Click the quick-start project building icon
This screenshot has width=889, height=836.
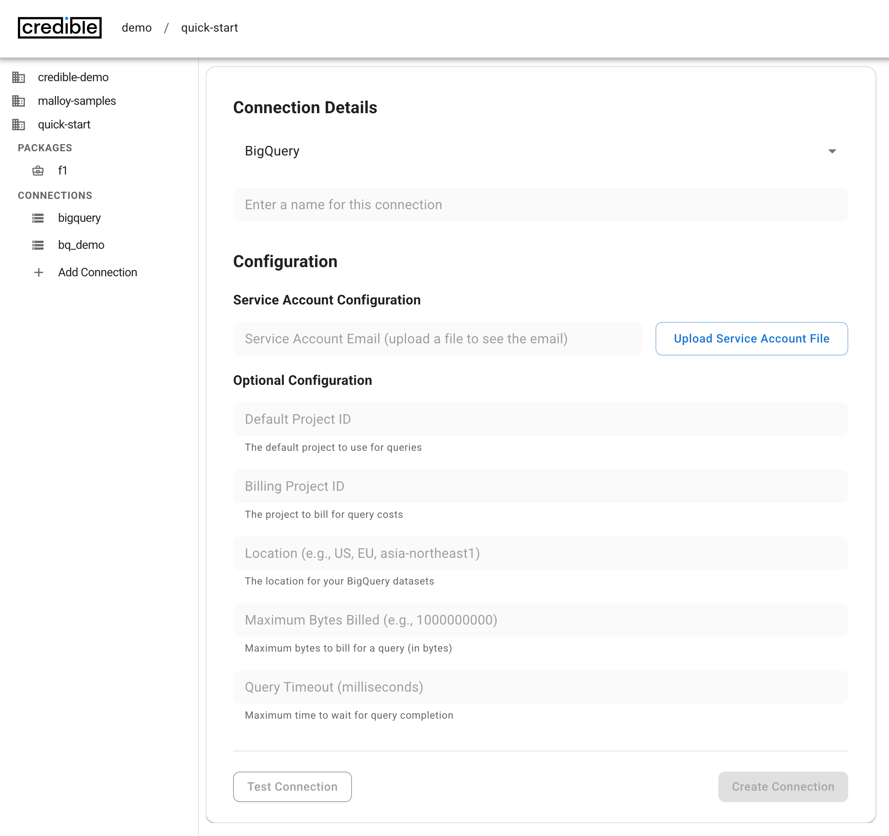[18, 125]
